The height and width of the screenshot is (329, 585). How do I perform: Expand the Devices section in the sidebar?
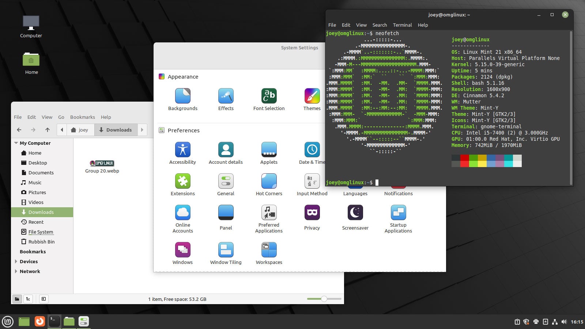point(16,261)
